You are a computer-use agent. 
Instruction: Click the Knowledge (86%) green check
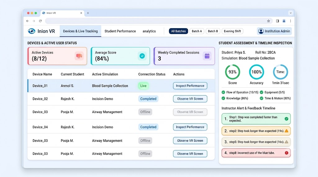[223, 98]
